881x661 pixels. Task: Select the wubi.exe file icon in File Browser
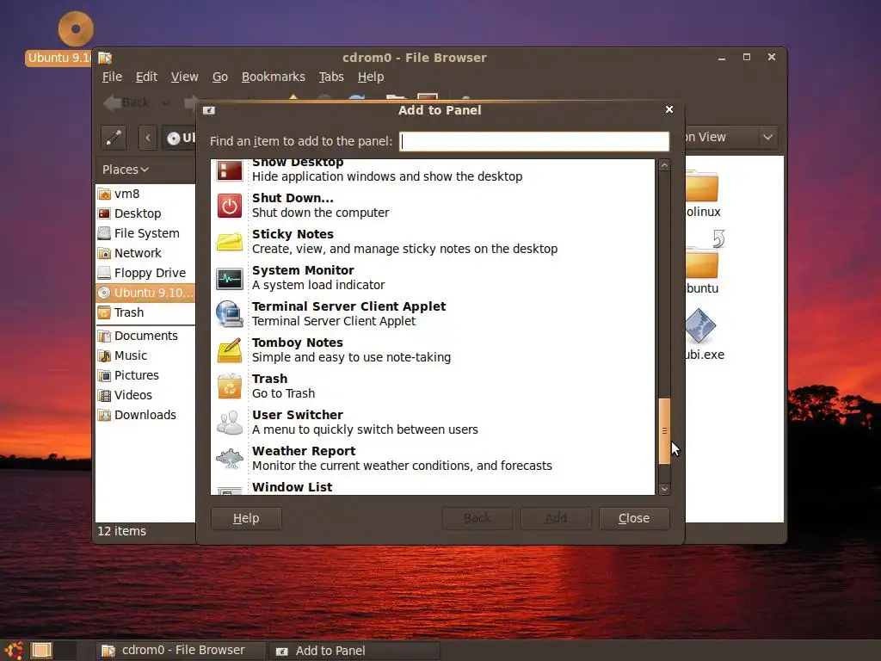point(700,326)
